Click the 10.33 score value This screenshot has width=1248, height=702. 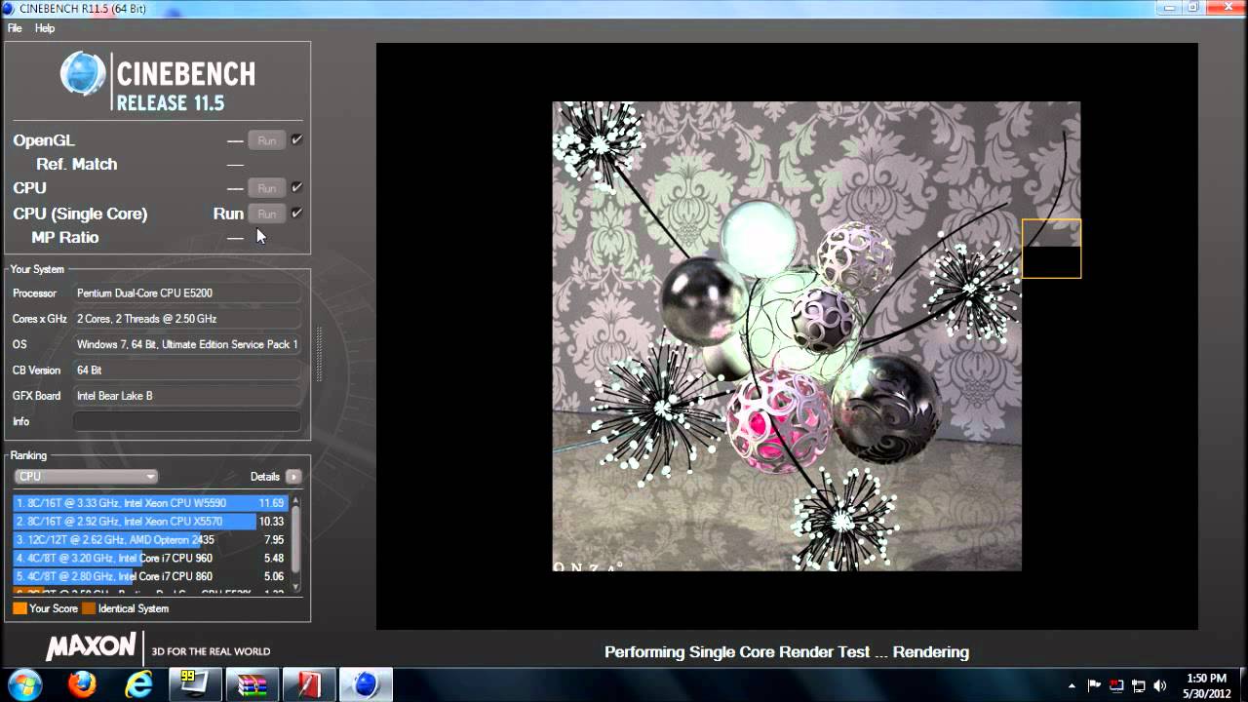(271, 522)
